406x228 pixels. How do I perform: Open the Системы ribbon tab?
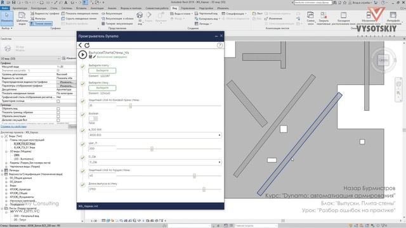(67, 8)
